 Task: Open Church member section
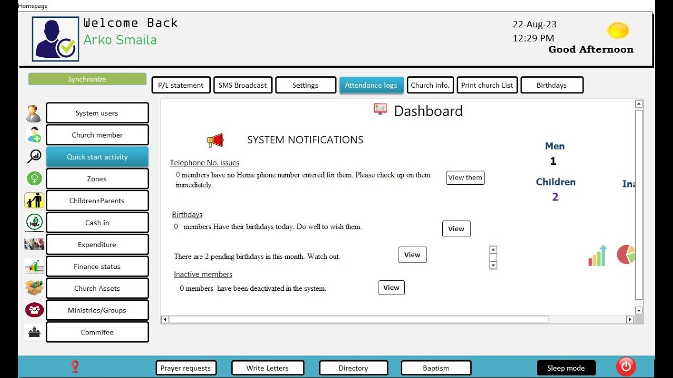click(97, 135)
